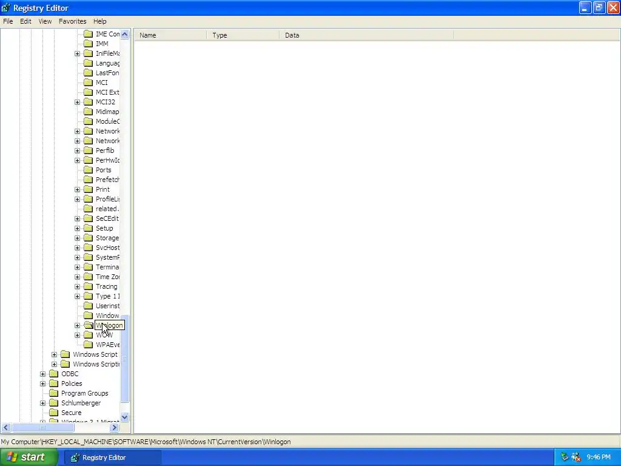Expand the ODBC key
Screen dimensions: 621x466
(43, 374)
